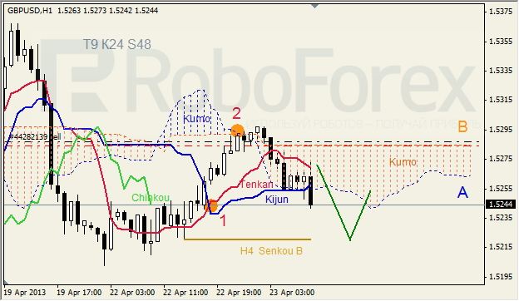Click the Kijun line label
The width and height of the screenshot is (519, 301).
tap(277, 199)
